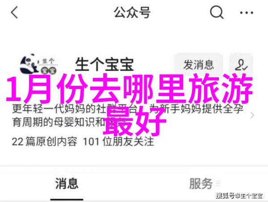Screen dimensions: 268x202
Task: Open 22 篇原创内容 original articles
Action: [x=44, y=141]
